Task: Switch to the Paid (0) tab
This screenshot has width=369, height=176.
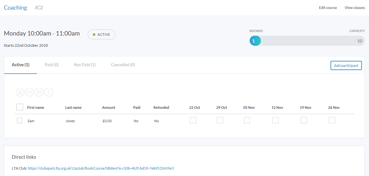Action: pos(52,65)
